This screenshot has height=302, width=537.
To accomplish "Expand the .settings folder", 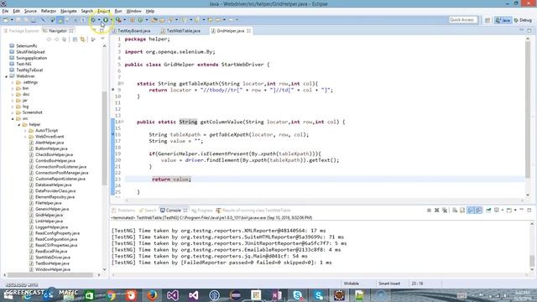I will click(x=13, y=82).
